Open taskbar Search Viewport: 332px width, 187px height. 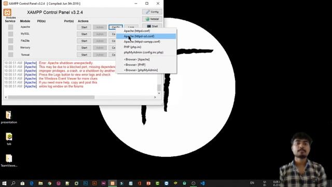[13, 183]
